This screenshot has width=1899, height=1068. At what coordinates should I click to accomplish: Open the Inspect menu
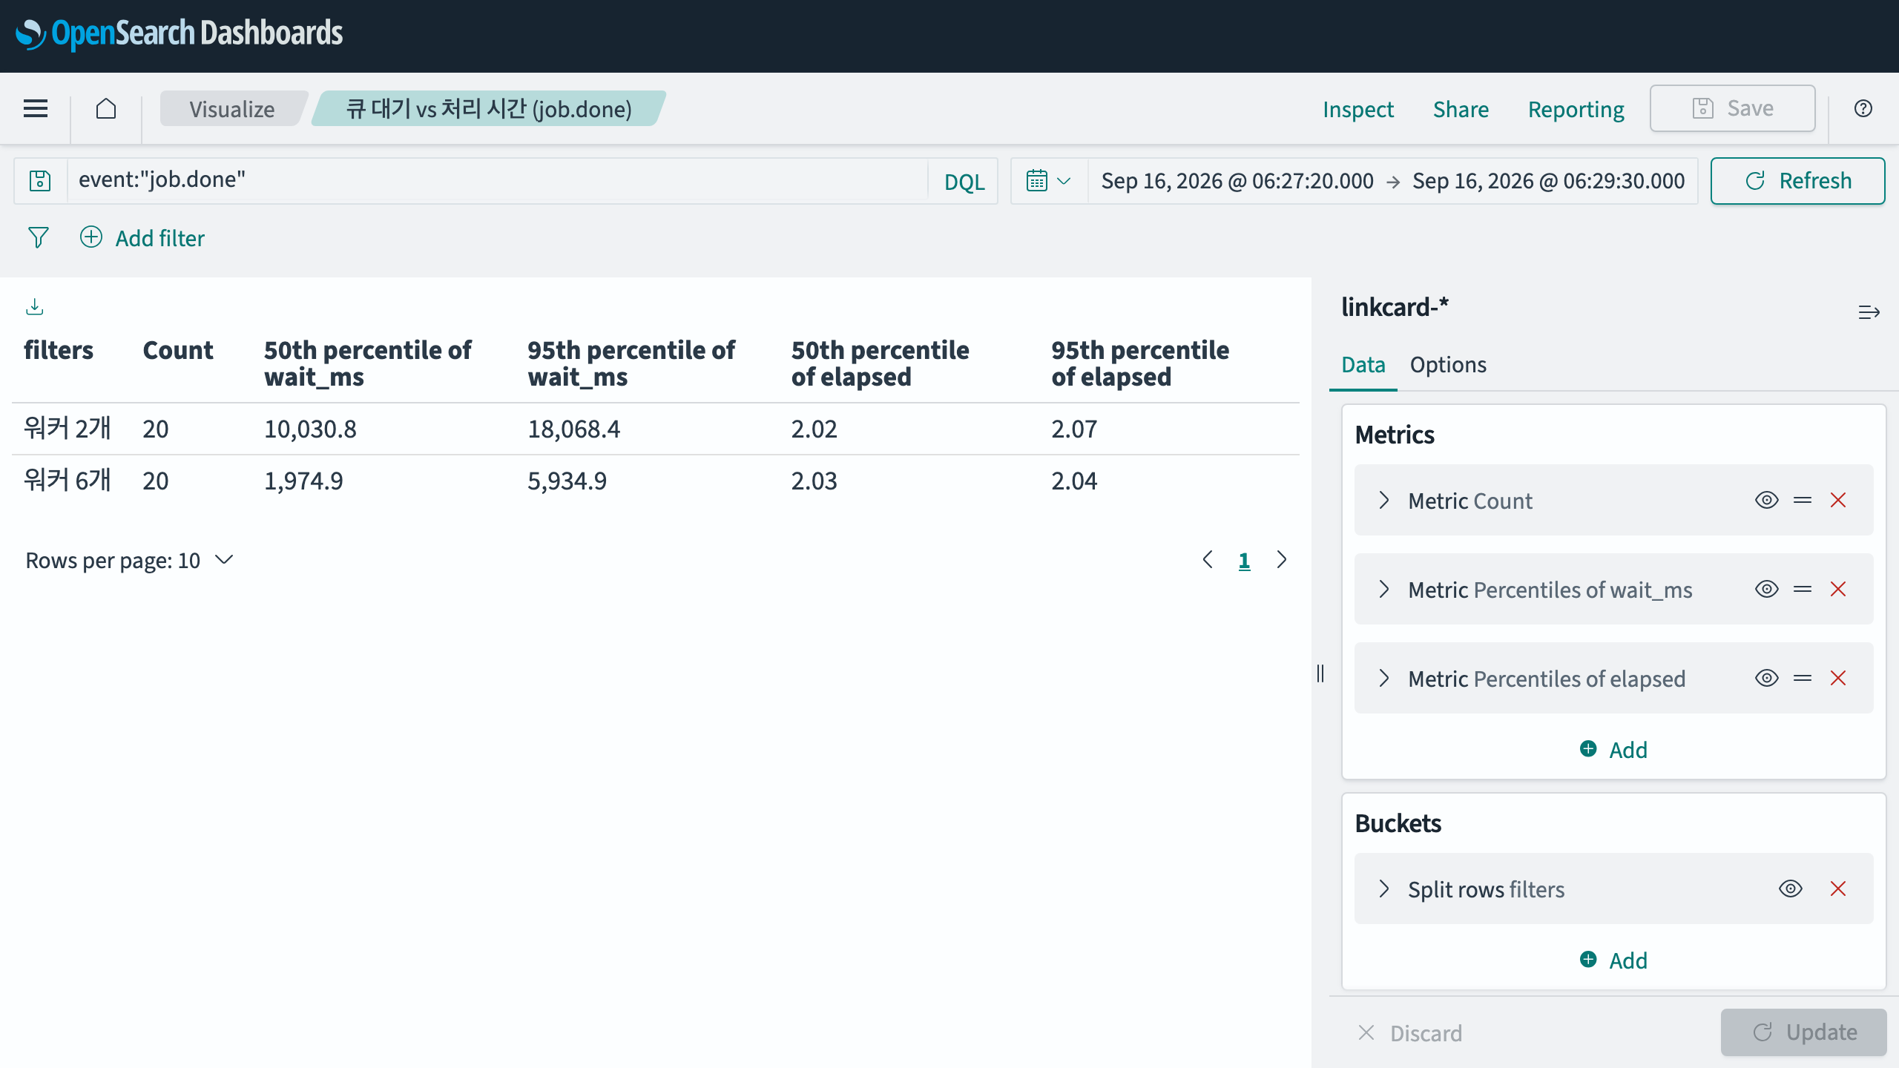[x=1358, y=109]
